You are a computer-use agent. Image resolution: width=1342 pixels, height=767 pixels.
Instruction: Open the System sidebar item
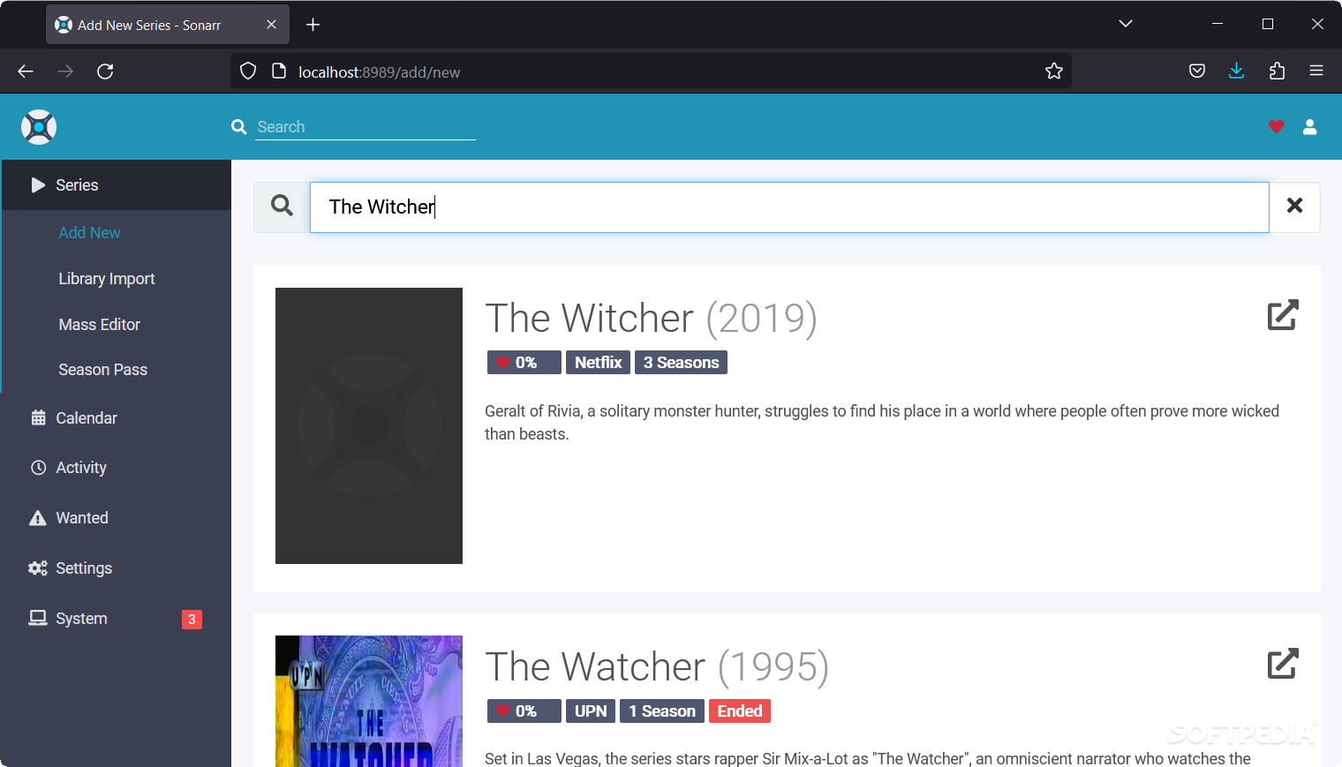[117, 619]
